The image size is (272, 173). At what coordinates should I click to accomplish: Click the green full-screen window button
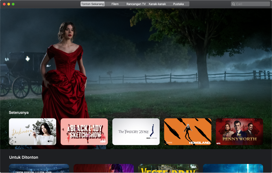coord(13,4)
